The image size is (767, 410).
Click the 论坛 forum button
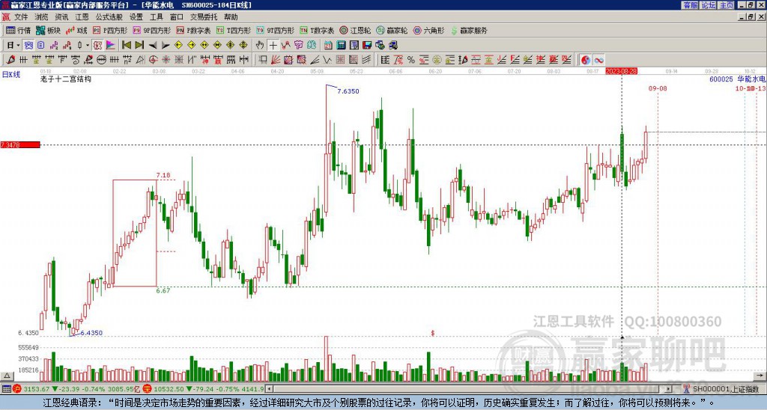709,5
